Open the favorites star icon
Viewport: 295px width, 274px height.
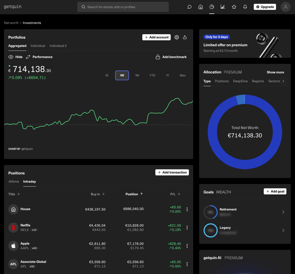click(234, 7)
